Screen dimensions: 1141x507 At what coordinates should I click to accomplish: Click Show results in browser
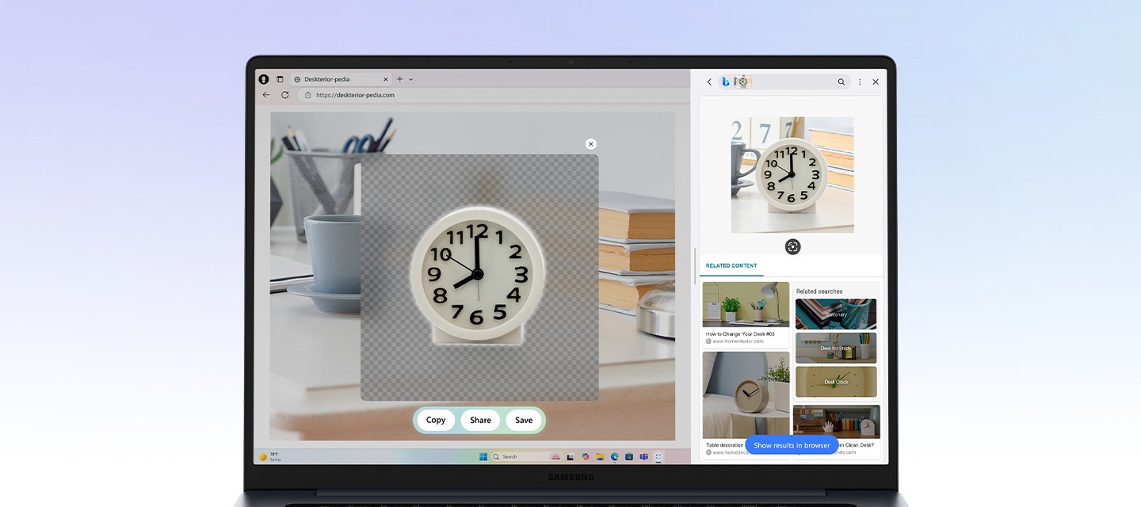click(x=792, y=445)
